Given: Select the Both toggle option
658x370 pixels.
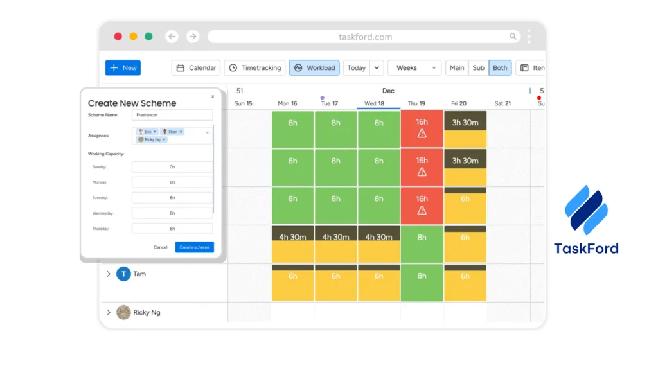Looking at the screenshot, I should [500, 68].
